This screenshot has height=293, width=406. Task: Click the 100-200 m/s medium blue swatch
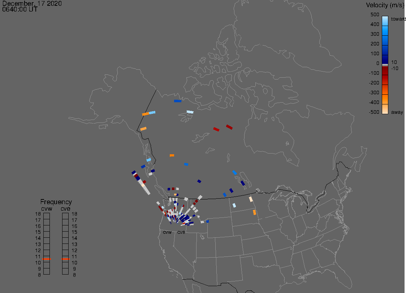click(x=385, y=50)
